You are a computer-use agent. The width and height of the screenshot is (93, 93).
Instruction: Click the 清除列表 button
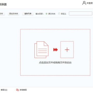point(28,14)
